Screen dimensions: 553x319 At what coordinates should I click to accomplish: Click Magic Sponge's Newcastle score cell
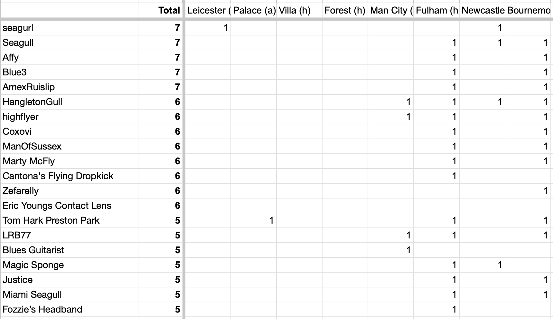pos(482,265)
